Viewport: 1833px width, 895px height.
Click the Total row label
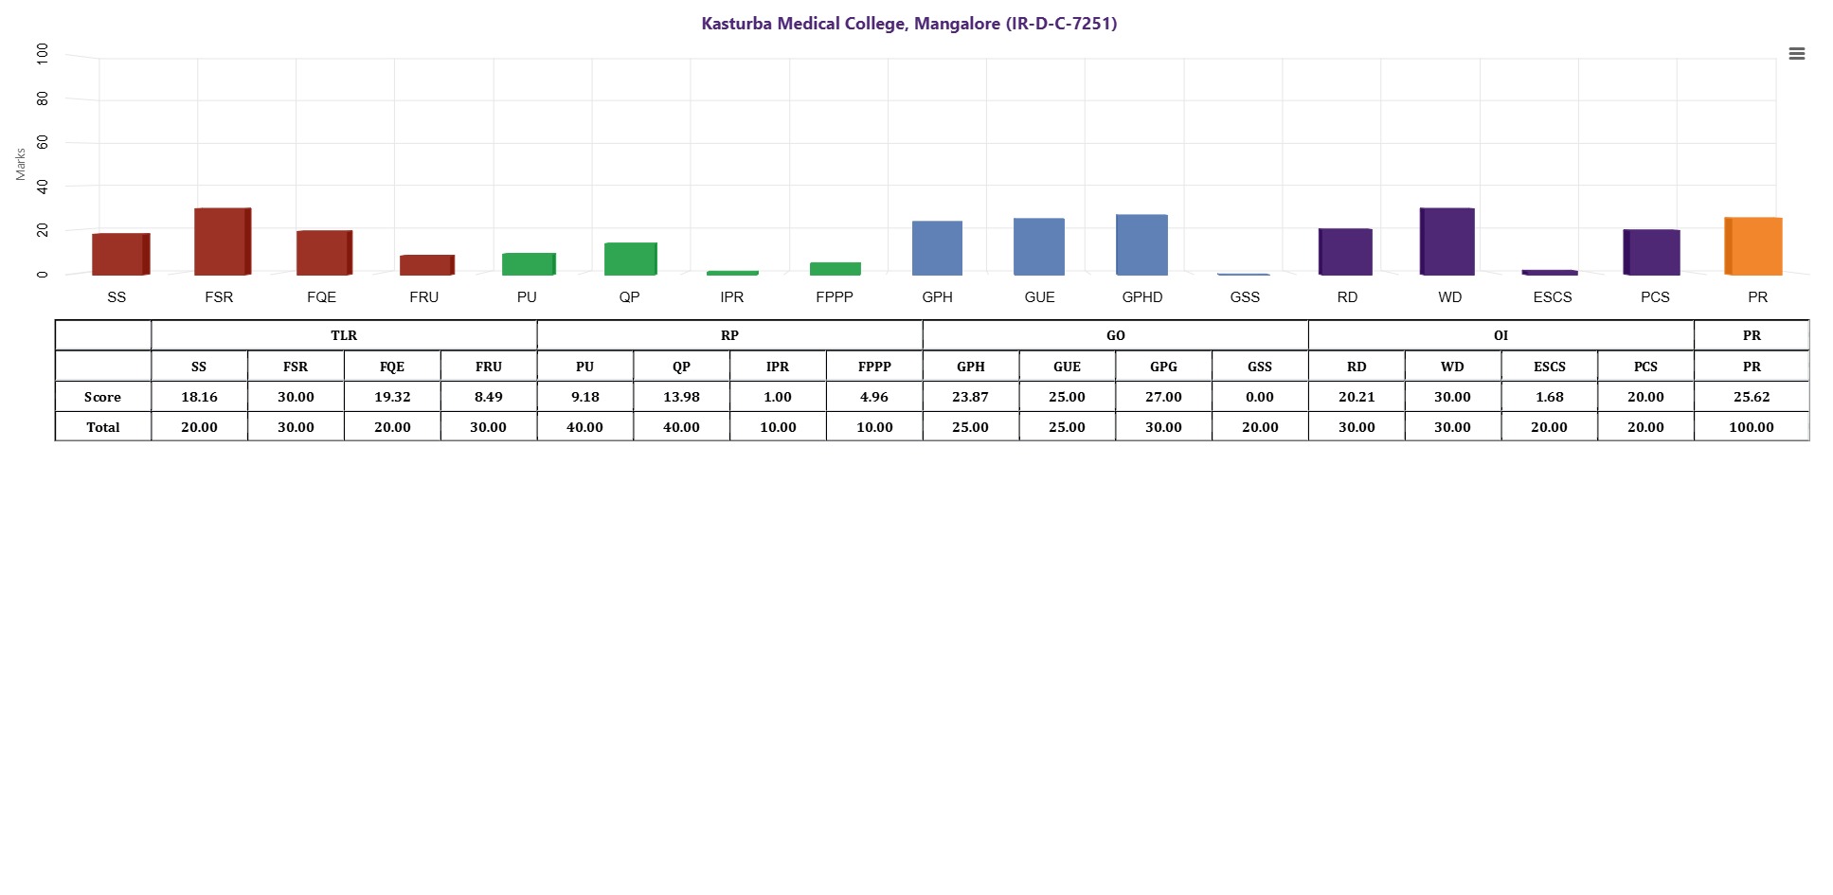[x=102, y=427]
